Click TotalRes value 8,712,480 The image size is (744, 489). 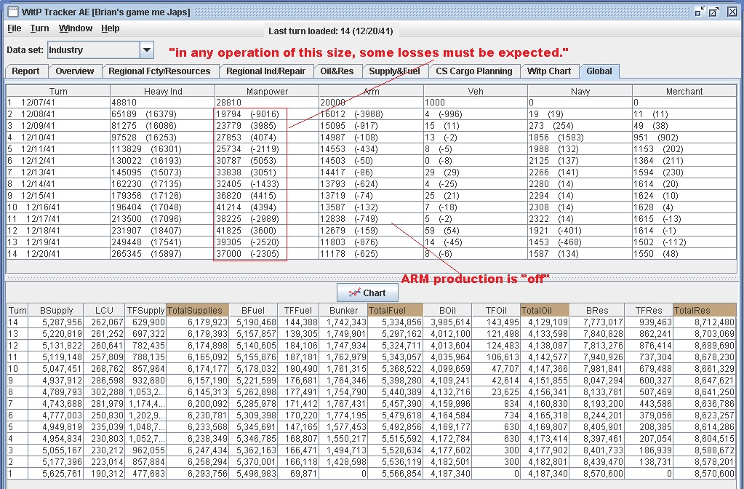[705, 322]
